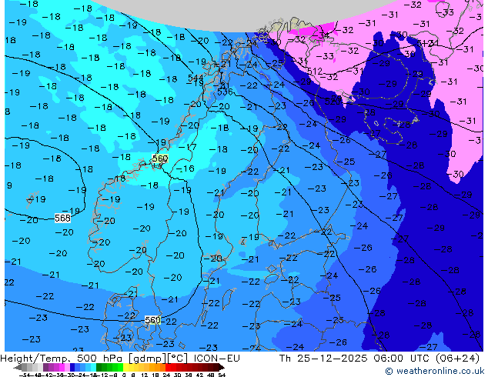Click the '24' legend value
Screen dimensions: 488x377
click(x=166, y=375)
